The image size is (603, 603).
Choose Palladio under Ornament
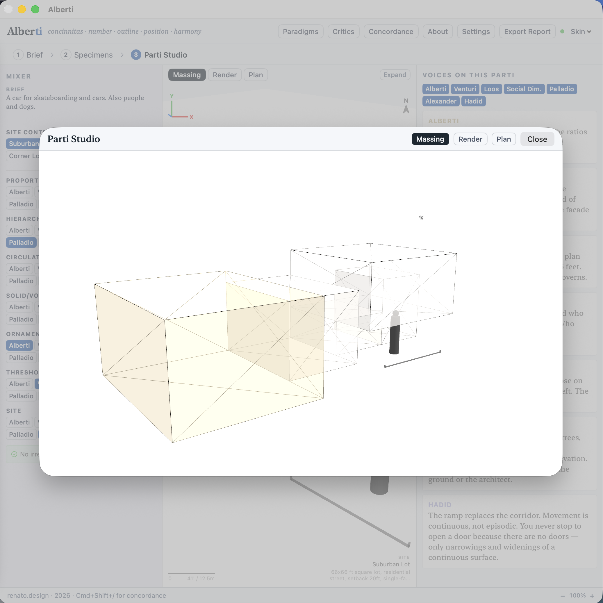(x=21, y=358)
